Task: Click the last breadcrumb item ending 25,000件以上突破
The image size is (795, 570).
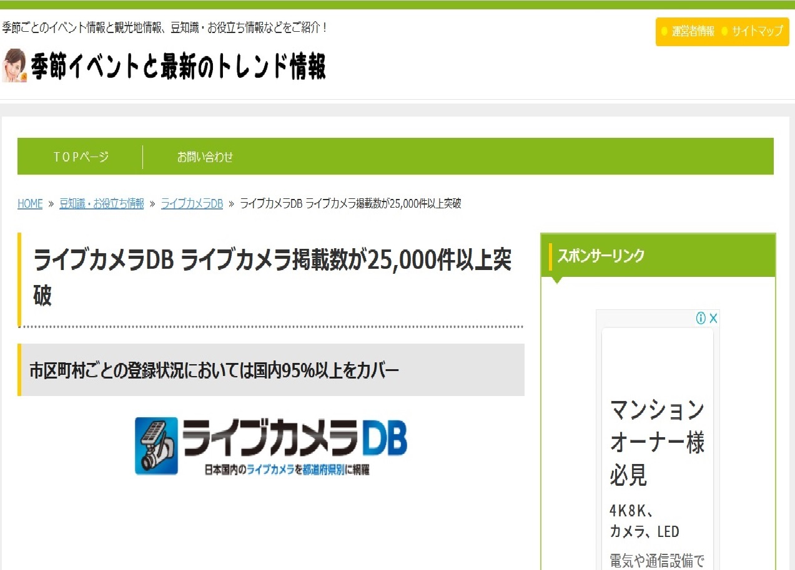Action: pos(350,204)
